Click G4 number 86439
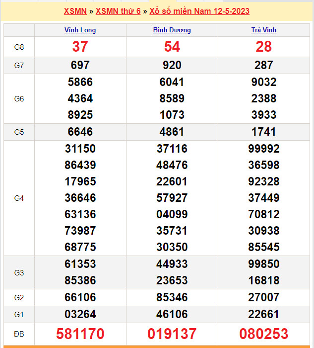 tap(80, 165)
